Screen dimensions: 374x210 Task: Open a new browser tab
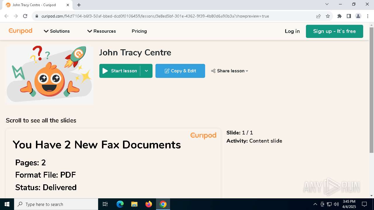coord(79,5)
